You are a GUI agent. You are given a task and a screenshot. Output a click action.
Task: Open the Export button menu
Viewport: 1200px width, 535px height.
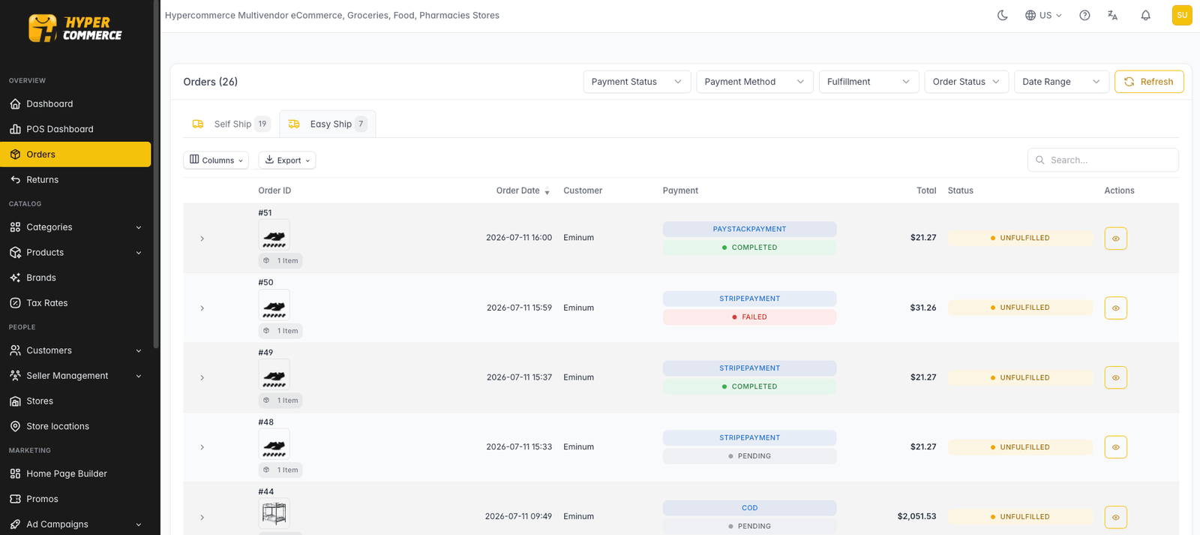[287, 160]
